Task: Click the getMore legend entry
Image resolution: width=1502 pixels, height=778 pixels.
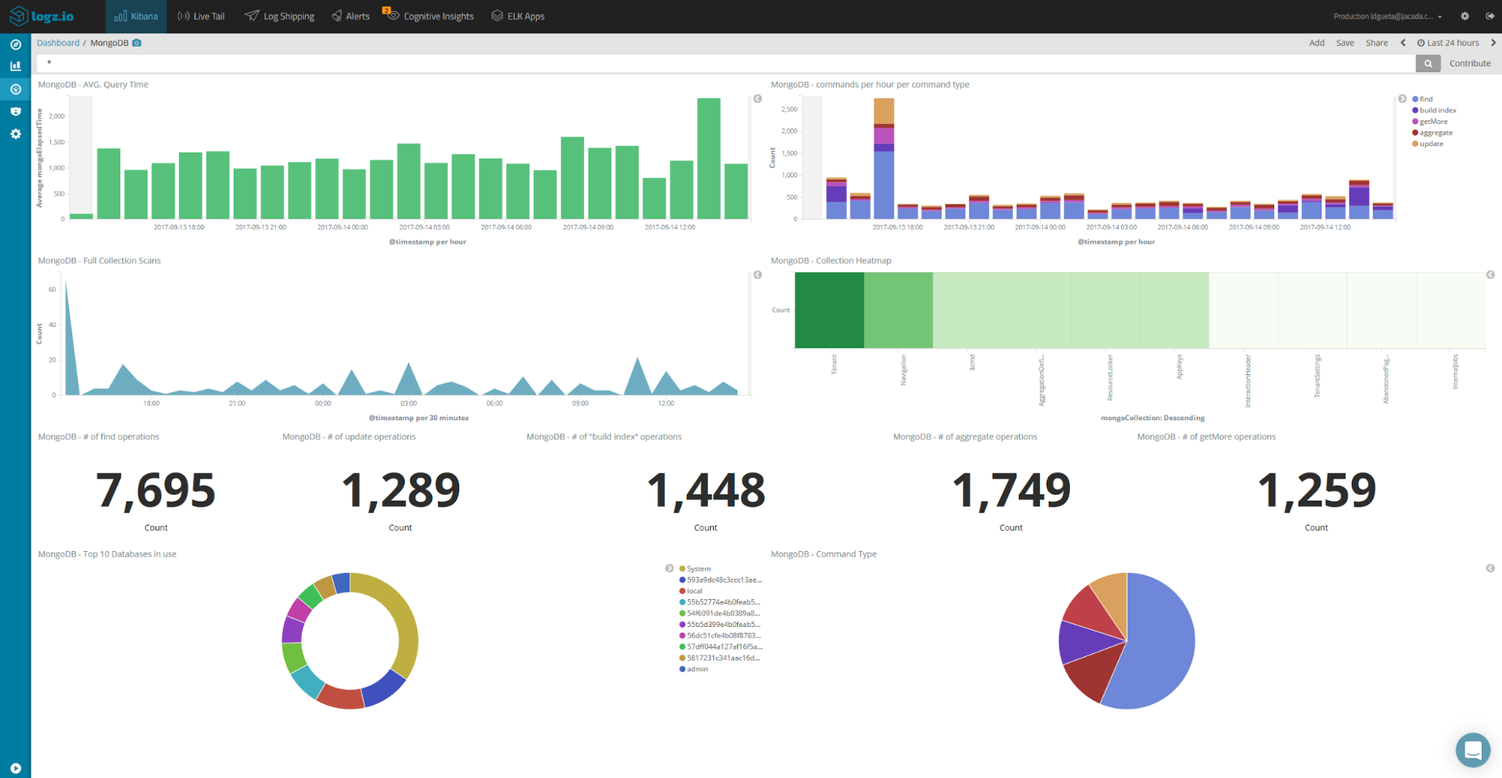Action: pyautogui.click(x=1431, y=122)
